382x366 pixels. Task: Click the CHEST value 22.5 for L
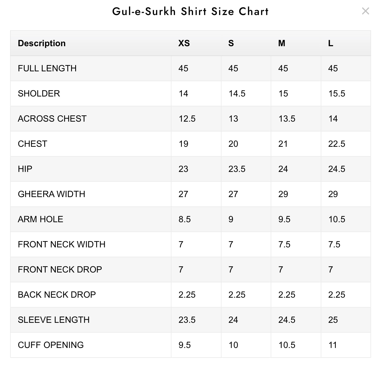[x=337, y=144]
